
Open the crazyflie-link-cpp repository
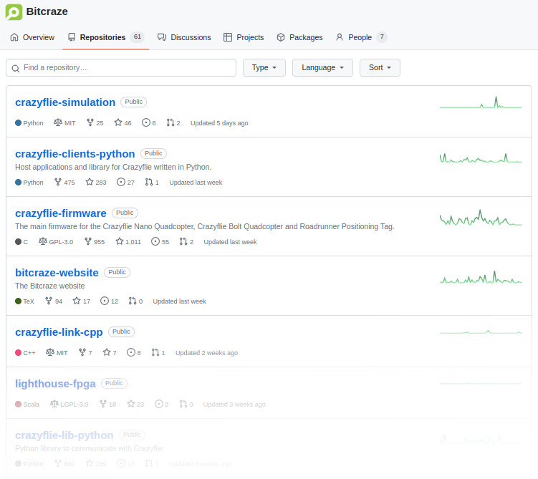(59, 332)
